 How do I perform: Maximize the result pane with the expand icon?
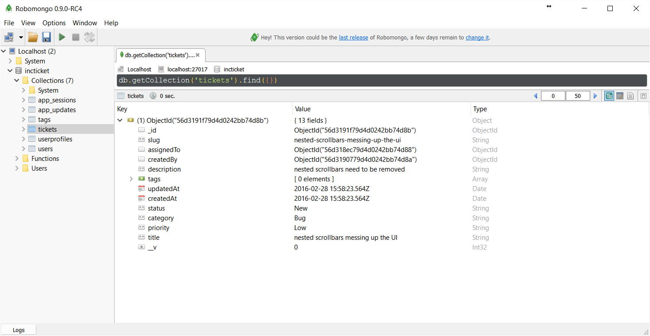(x=643, y=95)
